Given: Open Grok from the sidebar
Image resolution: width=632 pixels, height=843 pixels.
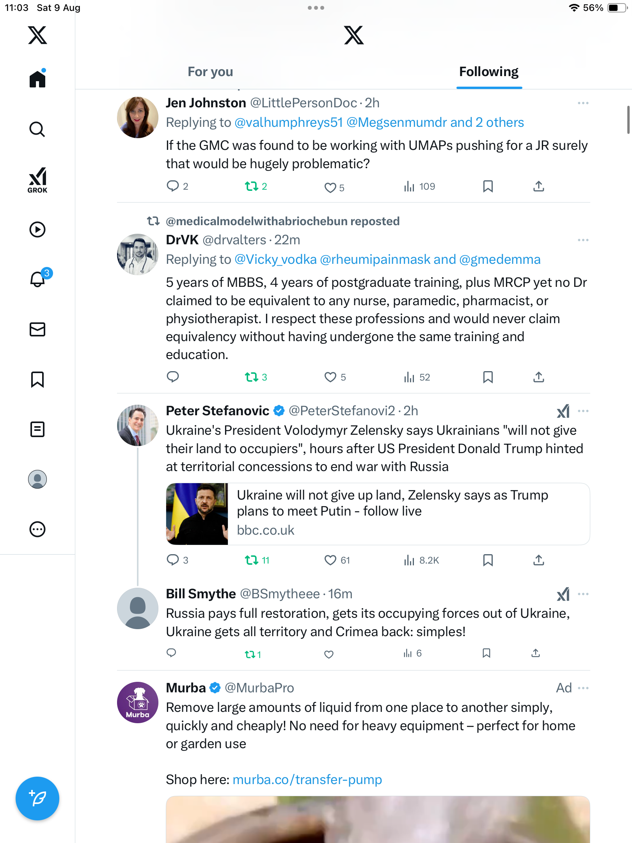Looking at the screenshot, I should coord(37,180).
